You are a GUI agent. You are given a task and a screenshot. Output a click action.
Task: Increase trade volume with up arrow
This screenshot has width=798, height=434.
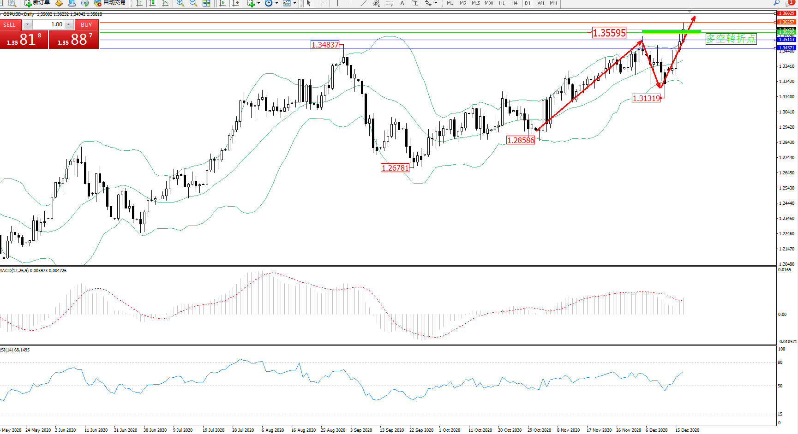(x=68, y=24)
